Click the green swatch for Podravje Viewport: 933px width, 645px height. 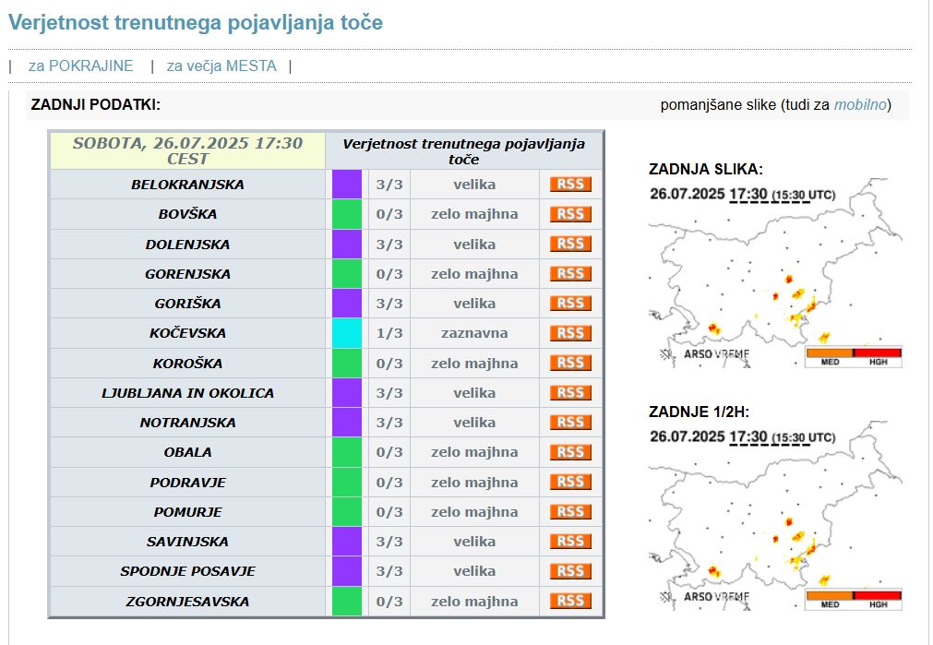[x=346, y=483]
